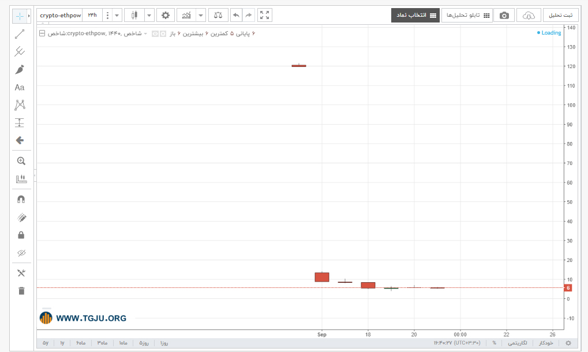
Task: Hide all drawings with eye icon
Action: (21, 253)
